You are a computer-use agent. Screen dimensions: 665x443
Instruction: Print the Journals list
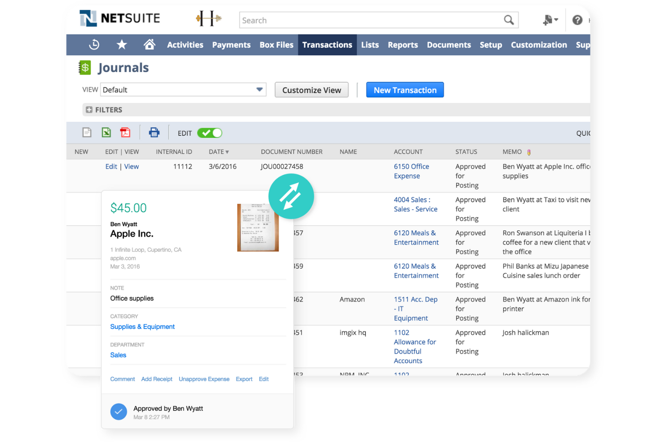pyautogui.click(x=154, y=132)
